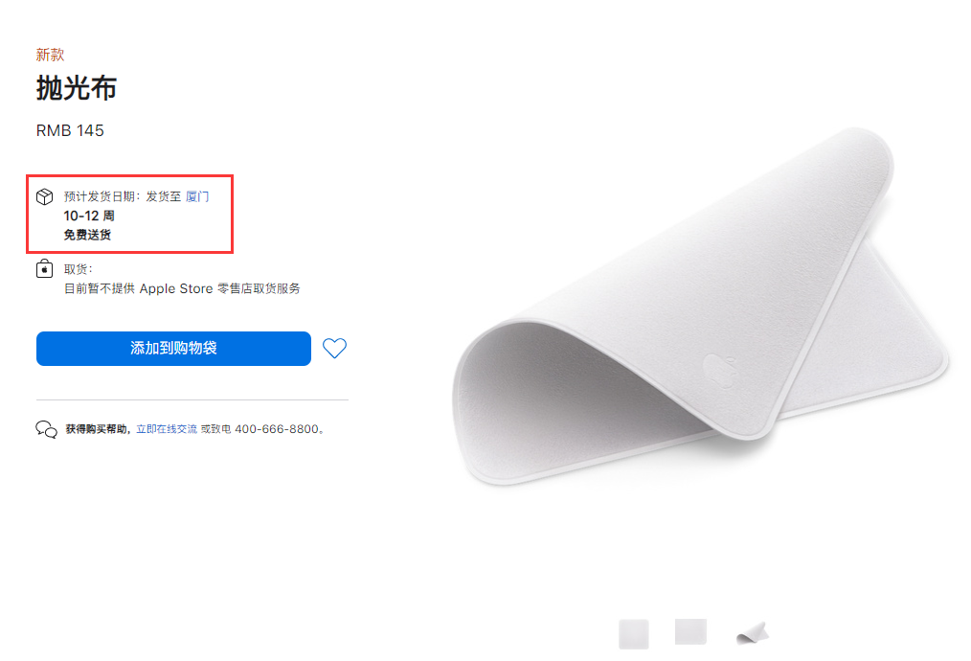This screenshot has height=661, width=971.
Task: Click the Apple logo on the cloth
Action: [719, 373]
